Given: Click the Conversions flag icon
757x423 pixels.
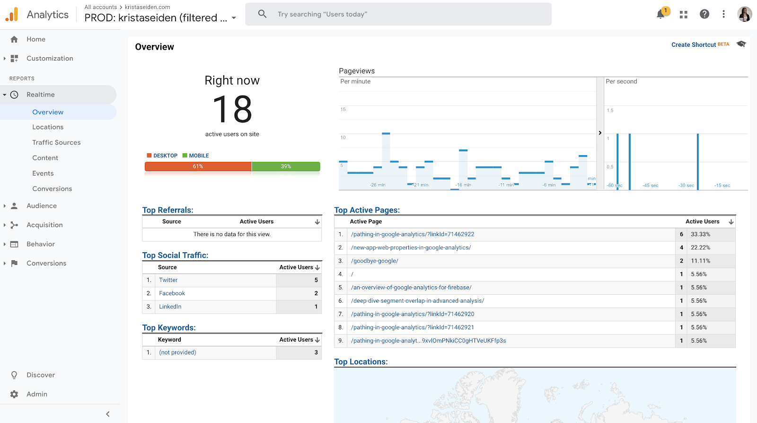Looking at the screenshot, I should [x=14, y=264].
